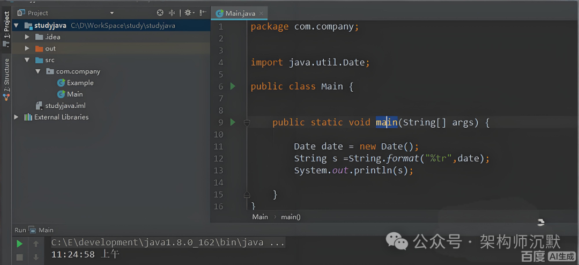579x265 pixels.
Task: Open the Project panel gear settings
Action: point(188,12)
